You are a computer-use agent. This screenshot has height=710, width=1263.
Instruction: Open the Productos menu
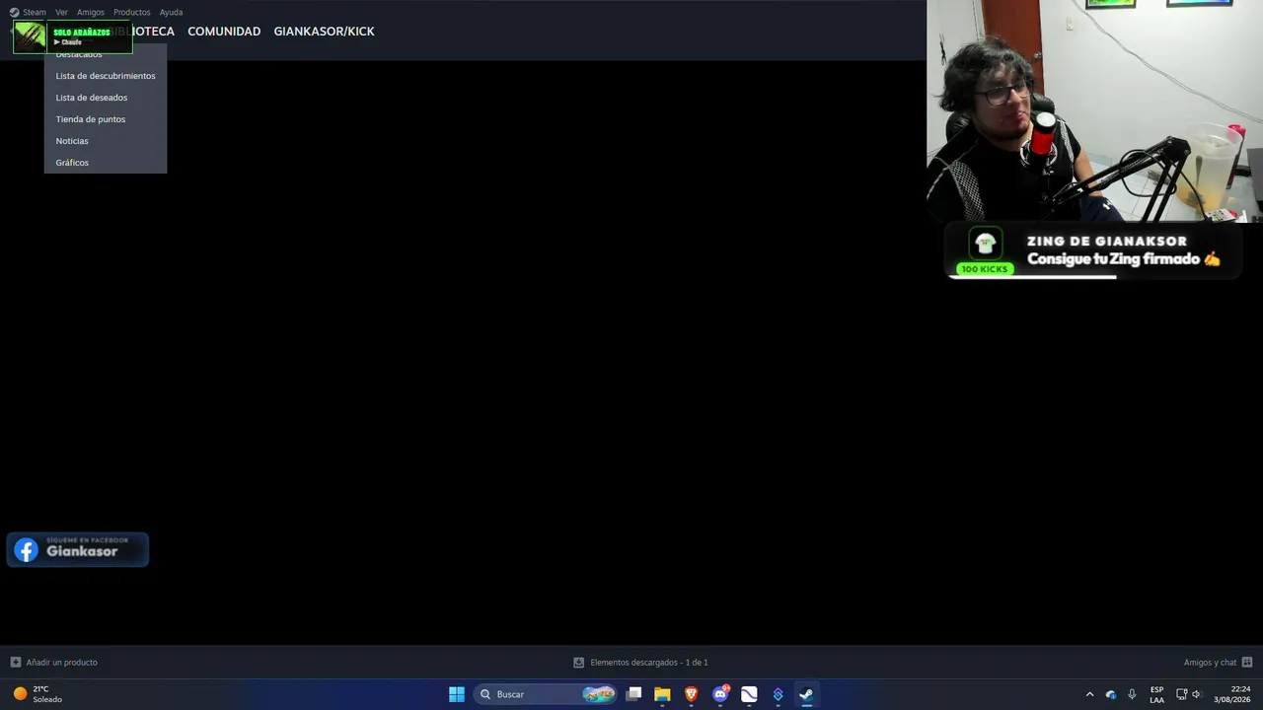(x=131, y=12)
